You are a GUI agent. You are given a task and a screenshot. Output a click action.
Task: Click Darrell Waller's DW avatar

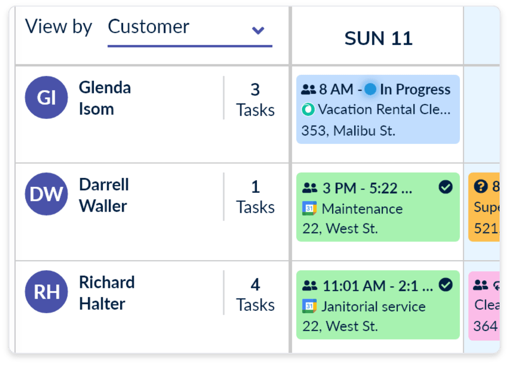[x=46, y=194]
